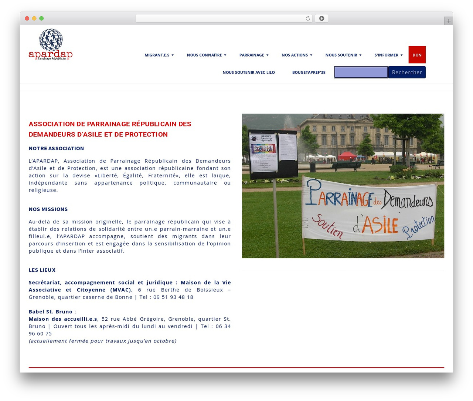The width and height of the screenshot is (473, 401).
Task: Follow the NOUS SOUTENIR AVEC LILO link
Action: [249, 73]
